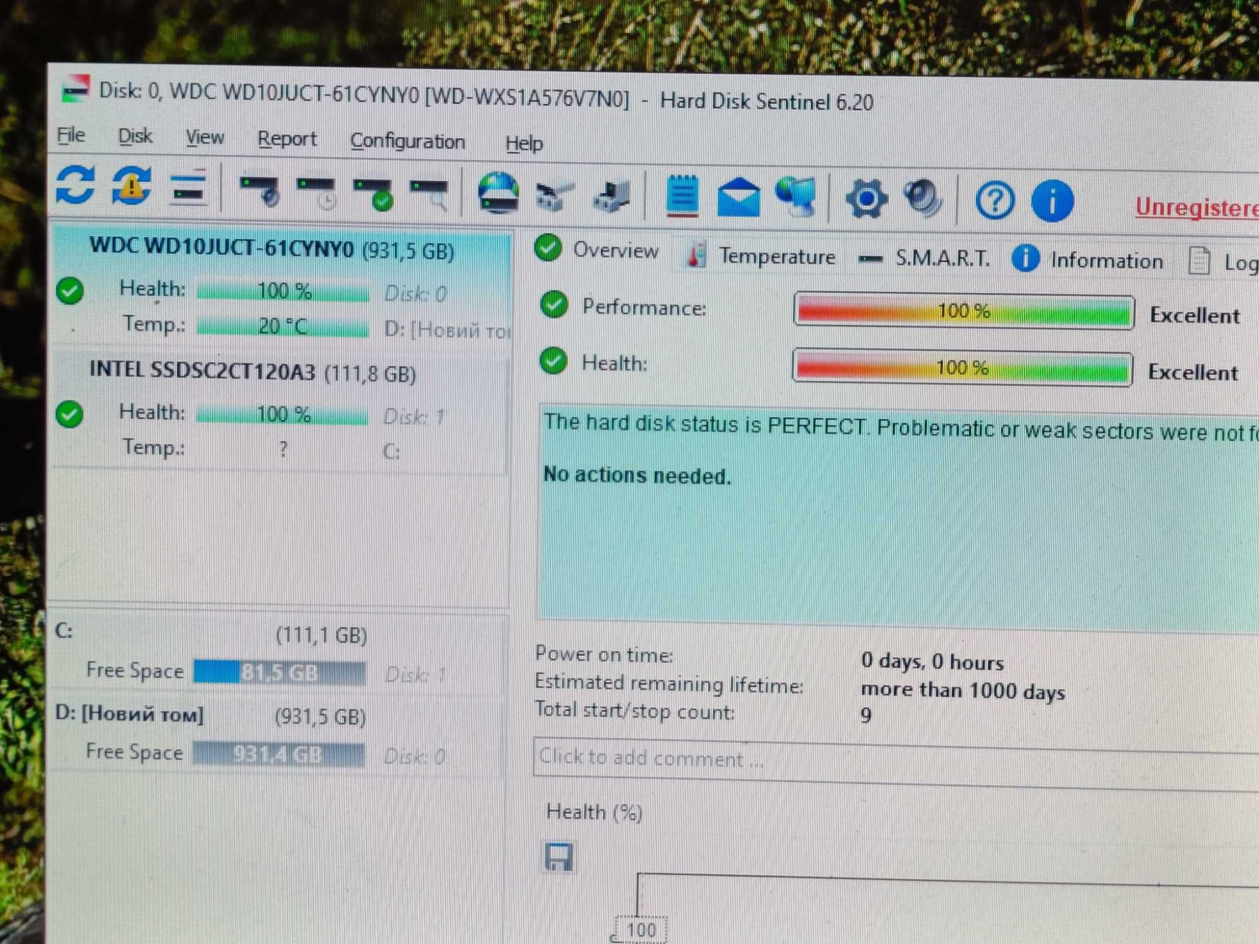Click the floppy save icon under Health (%)
This screenshot has height=944, width=1259.
coord(559,858)
